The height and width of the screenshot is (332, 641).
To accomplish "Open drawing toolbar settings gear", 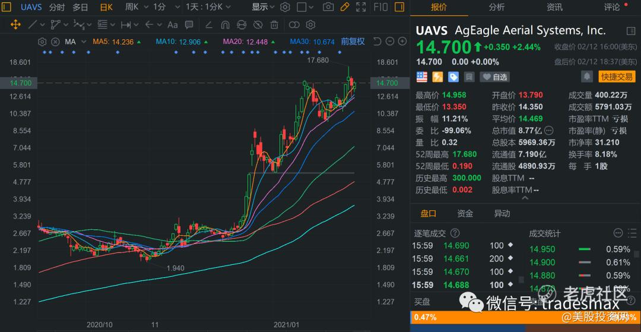I will pos(310,25).
